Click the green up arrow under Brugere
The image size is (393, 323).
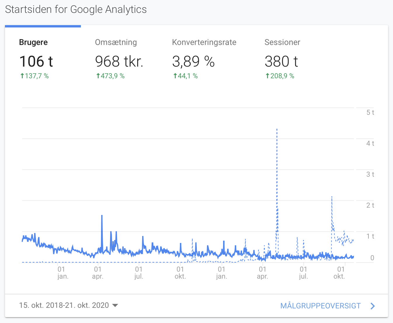point(22,76)
